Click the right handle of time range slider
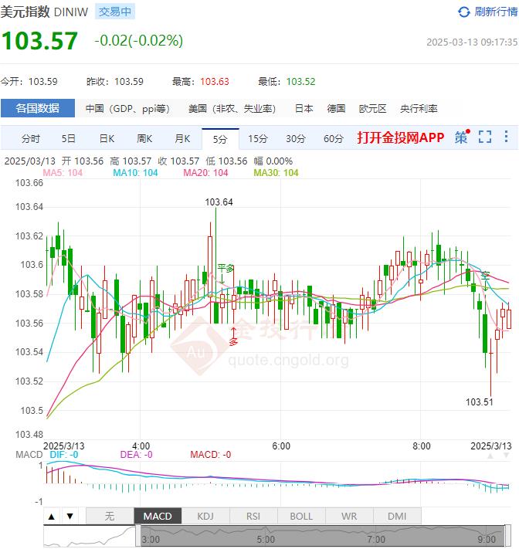This screenshot has height=549, width=519. (x=507, y=535)
